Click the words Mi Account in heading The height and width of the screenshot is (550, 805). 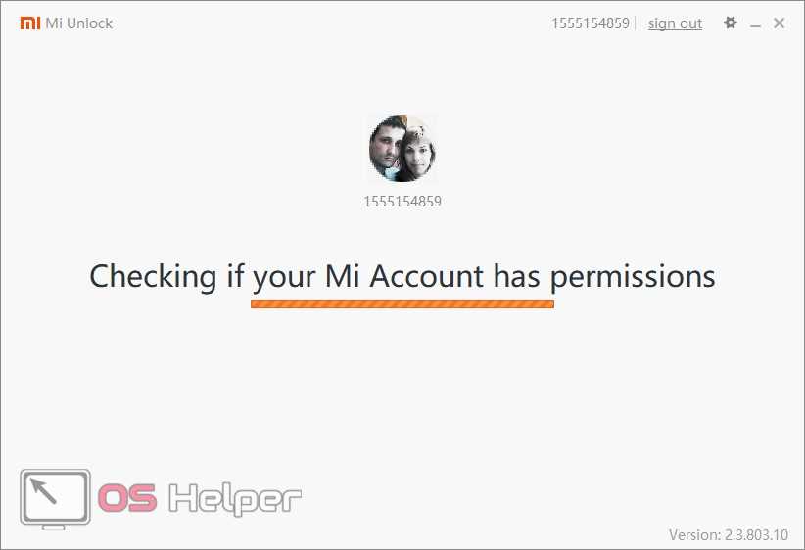tap(404, 276)
